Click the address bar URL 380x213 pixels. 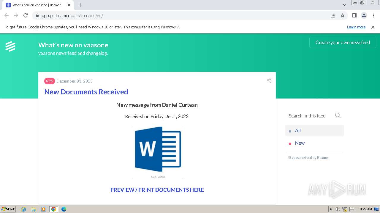pos(72,15)
